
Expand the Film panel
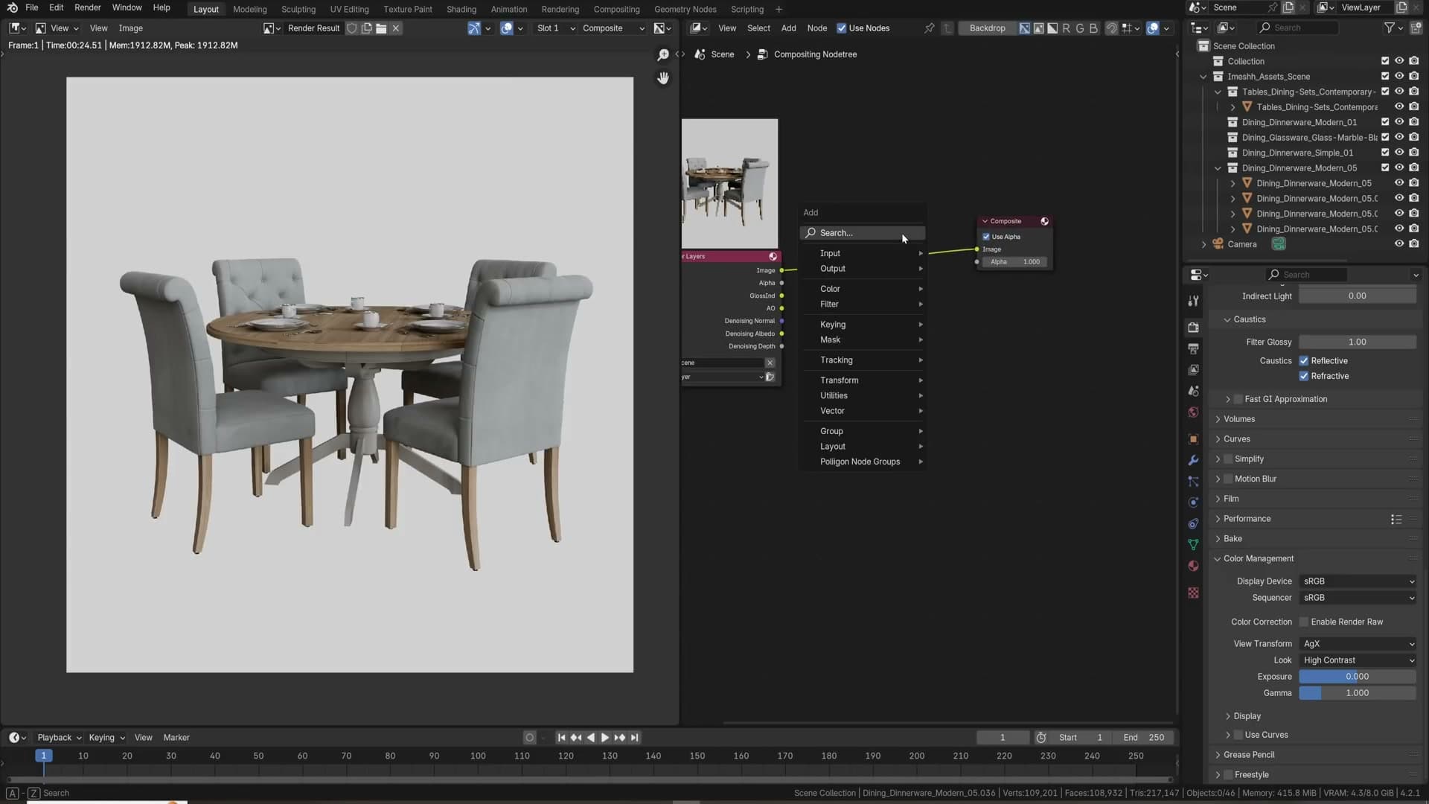tap(1231, 500)
